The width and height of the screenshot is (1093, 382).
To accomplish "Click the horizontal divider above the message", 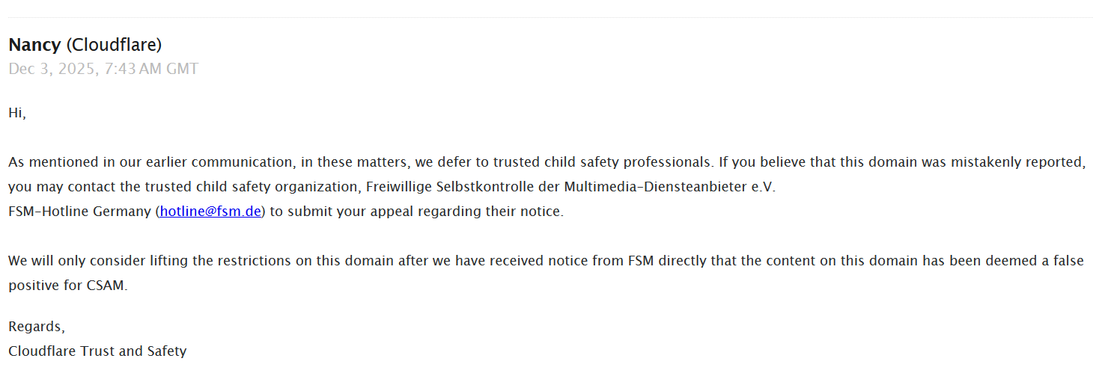I will 546,17.
